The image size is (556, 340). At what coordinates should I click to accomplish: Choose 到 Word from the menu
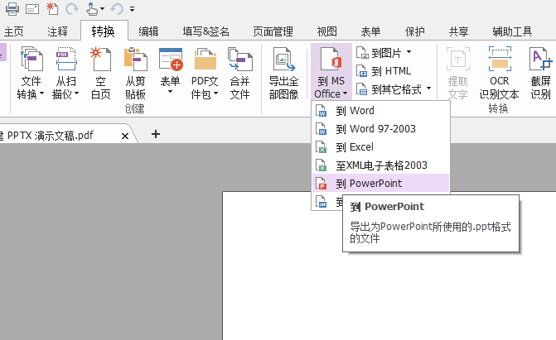pos(381,111)
